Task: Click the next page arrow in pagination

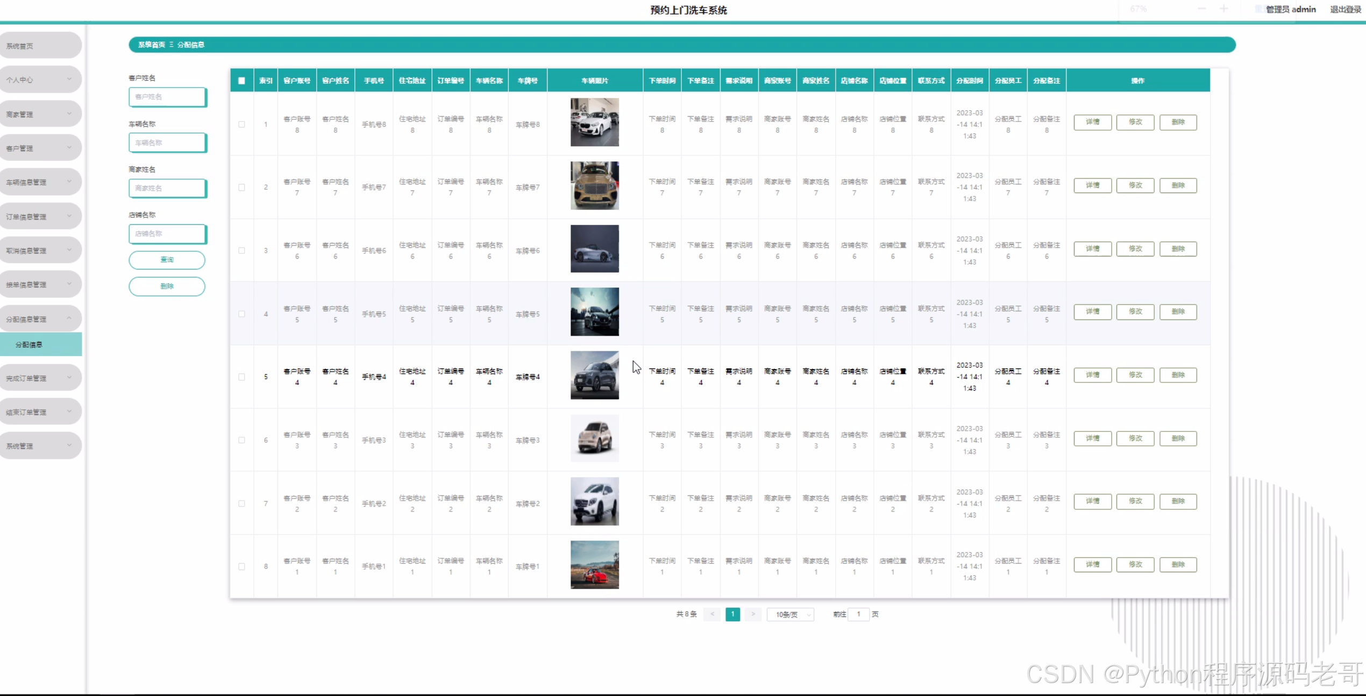Action: [x=753, y=614]
